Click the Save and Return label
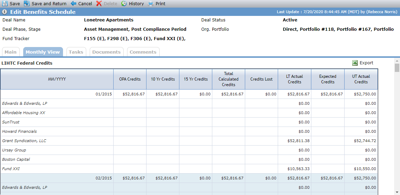The image size is (400, 195). pos(49,3)
